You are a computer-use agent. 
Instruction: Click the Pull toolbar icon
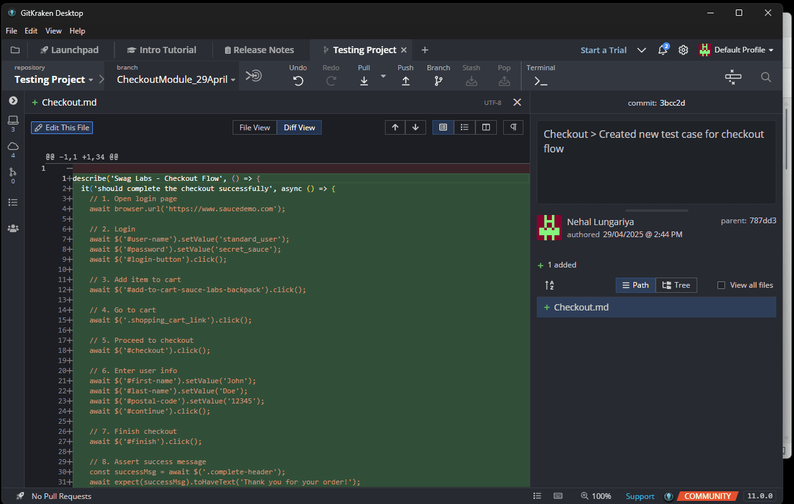[364, 80]
